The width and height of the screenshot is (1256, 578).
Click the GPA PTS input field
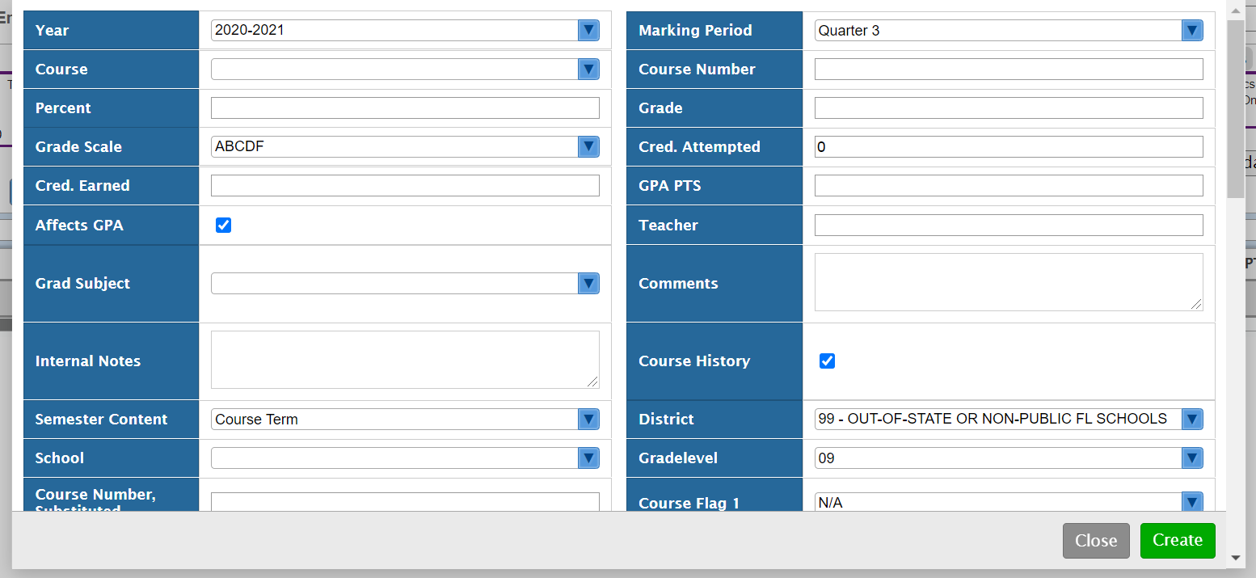click(x=1009, y=186)
